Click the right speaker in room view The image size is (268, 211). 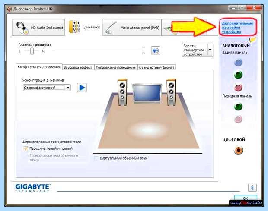click(171, 92)
